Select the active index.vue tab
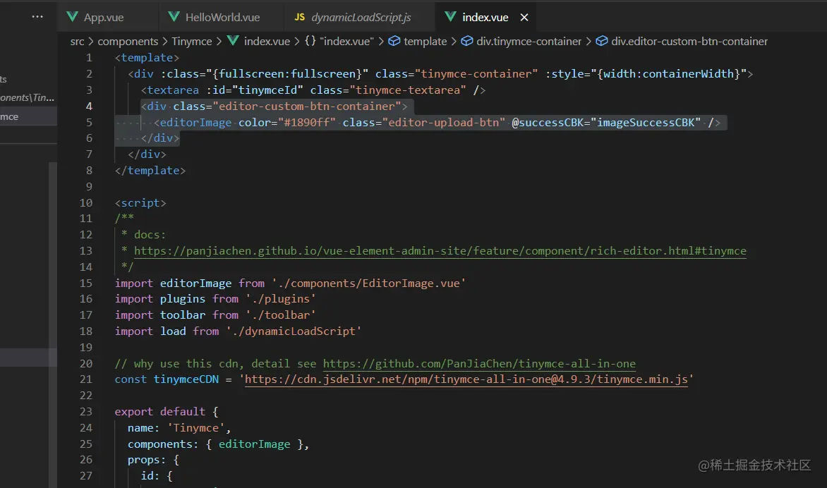Screen dimensions: 827x488 click(485, 18)
